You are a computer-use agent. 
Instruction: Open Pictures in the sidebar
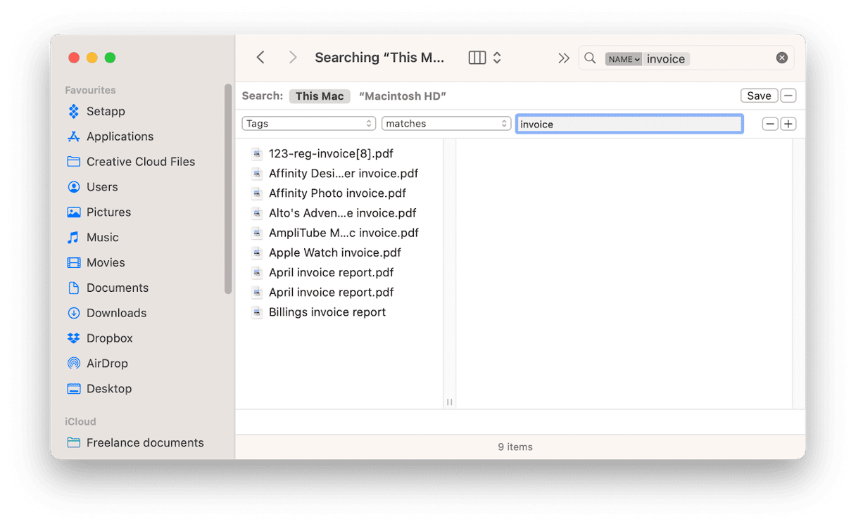[x=108, y=212]
